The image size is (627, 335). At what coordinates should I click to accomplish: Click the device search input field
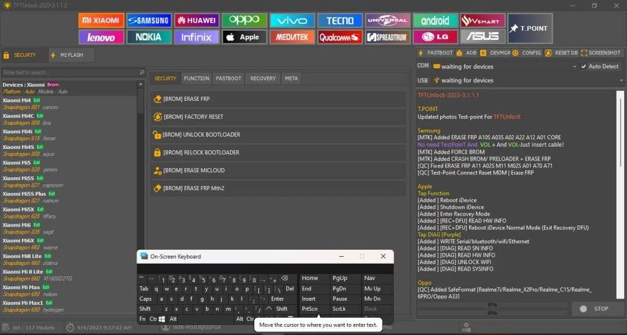pyautogui.click(x=71, y=72)
